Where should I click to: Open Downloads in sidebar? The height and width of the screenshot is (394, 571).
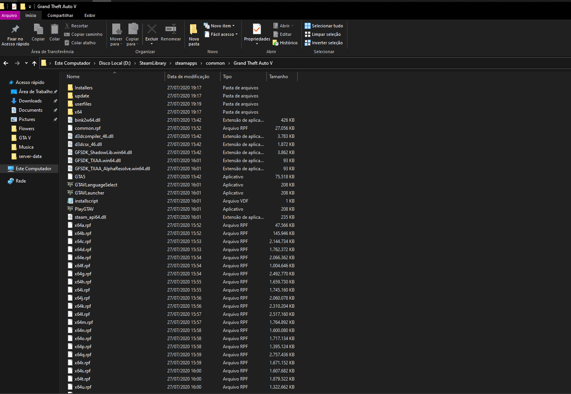[30, 101]
